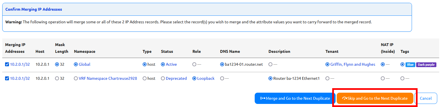Select empty role radio in Global row
Image resolution: width=442 pixels, height=107 pixels.
194,64
